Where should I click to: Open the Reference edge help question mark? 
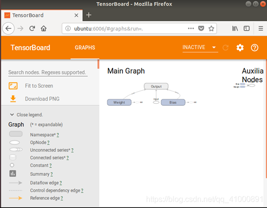tap(62, 198)
